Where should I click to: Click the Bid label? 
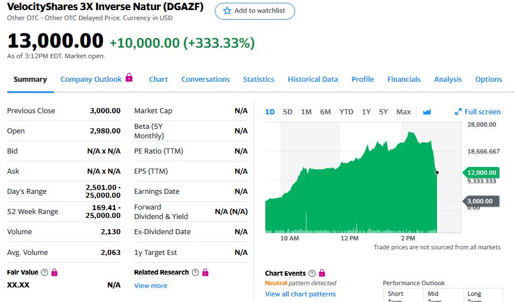click(12, 151)
